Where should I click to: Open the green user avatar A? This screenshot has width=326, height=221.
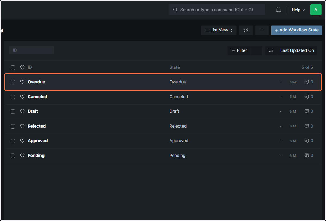pyautogui.click(x=316, y=10)
